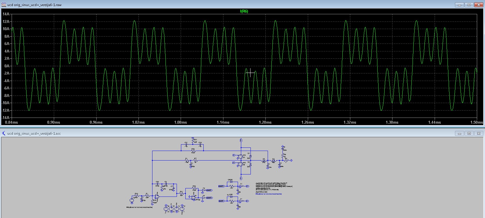This screenshot has width=485, height=218.
Task: Select inductor L2 in the output filter
Action: coord(273,161)
